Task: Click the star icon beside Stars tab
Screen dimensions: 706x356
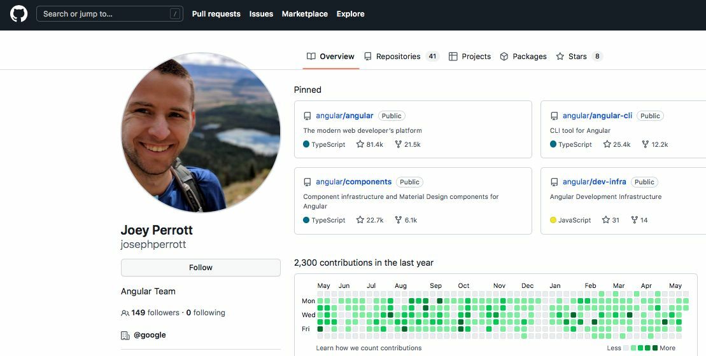Action: point(560,56)
